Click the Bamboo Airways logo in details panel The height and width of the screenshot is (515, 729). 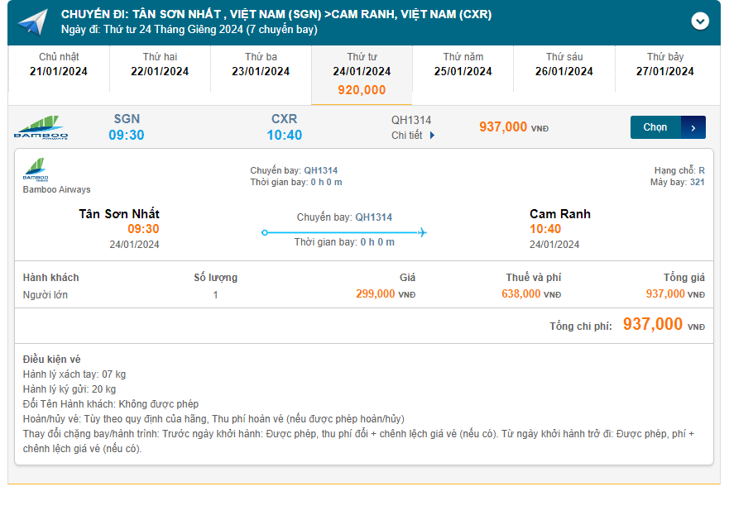click(x=36, y=169)
